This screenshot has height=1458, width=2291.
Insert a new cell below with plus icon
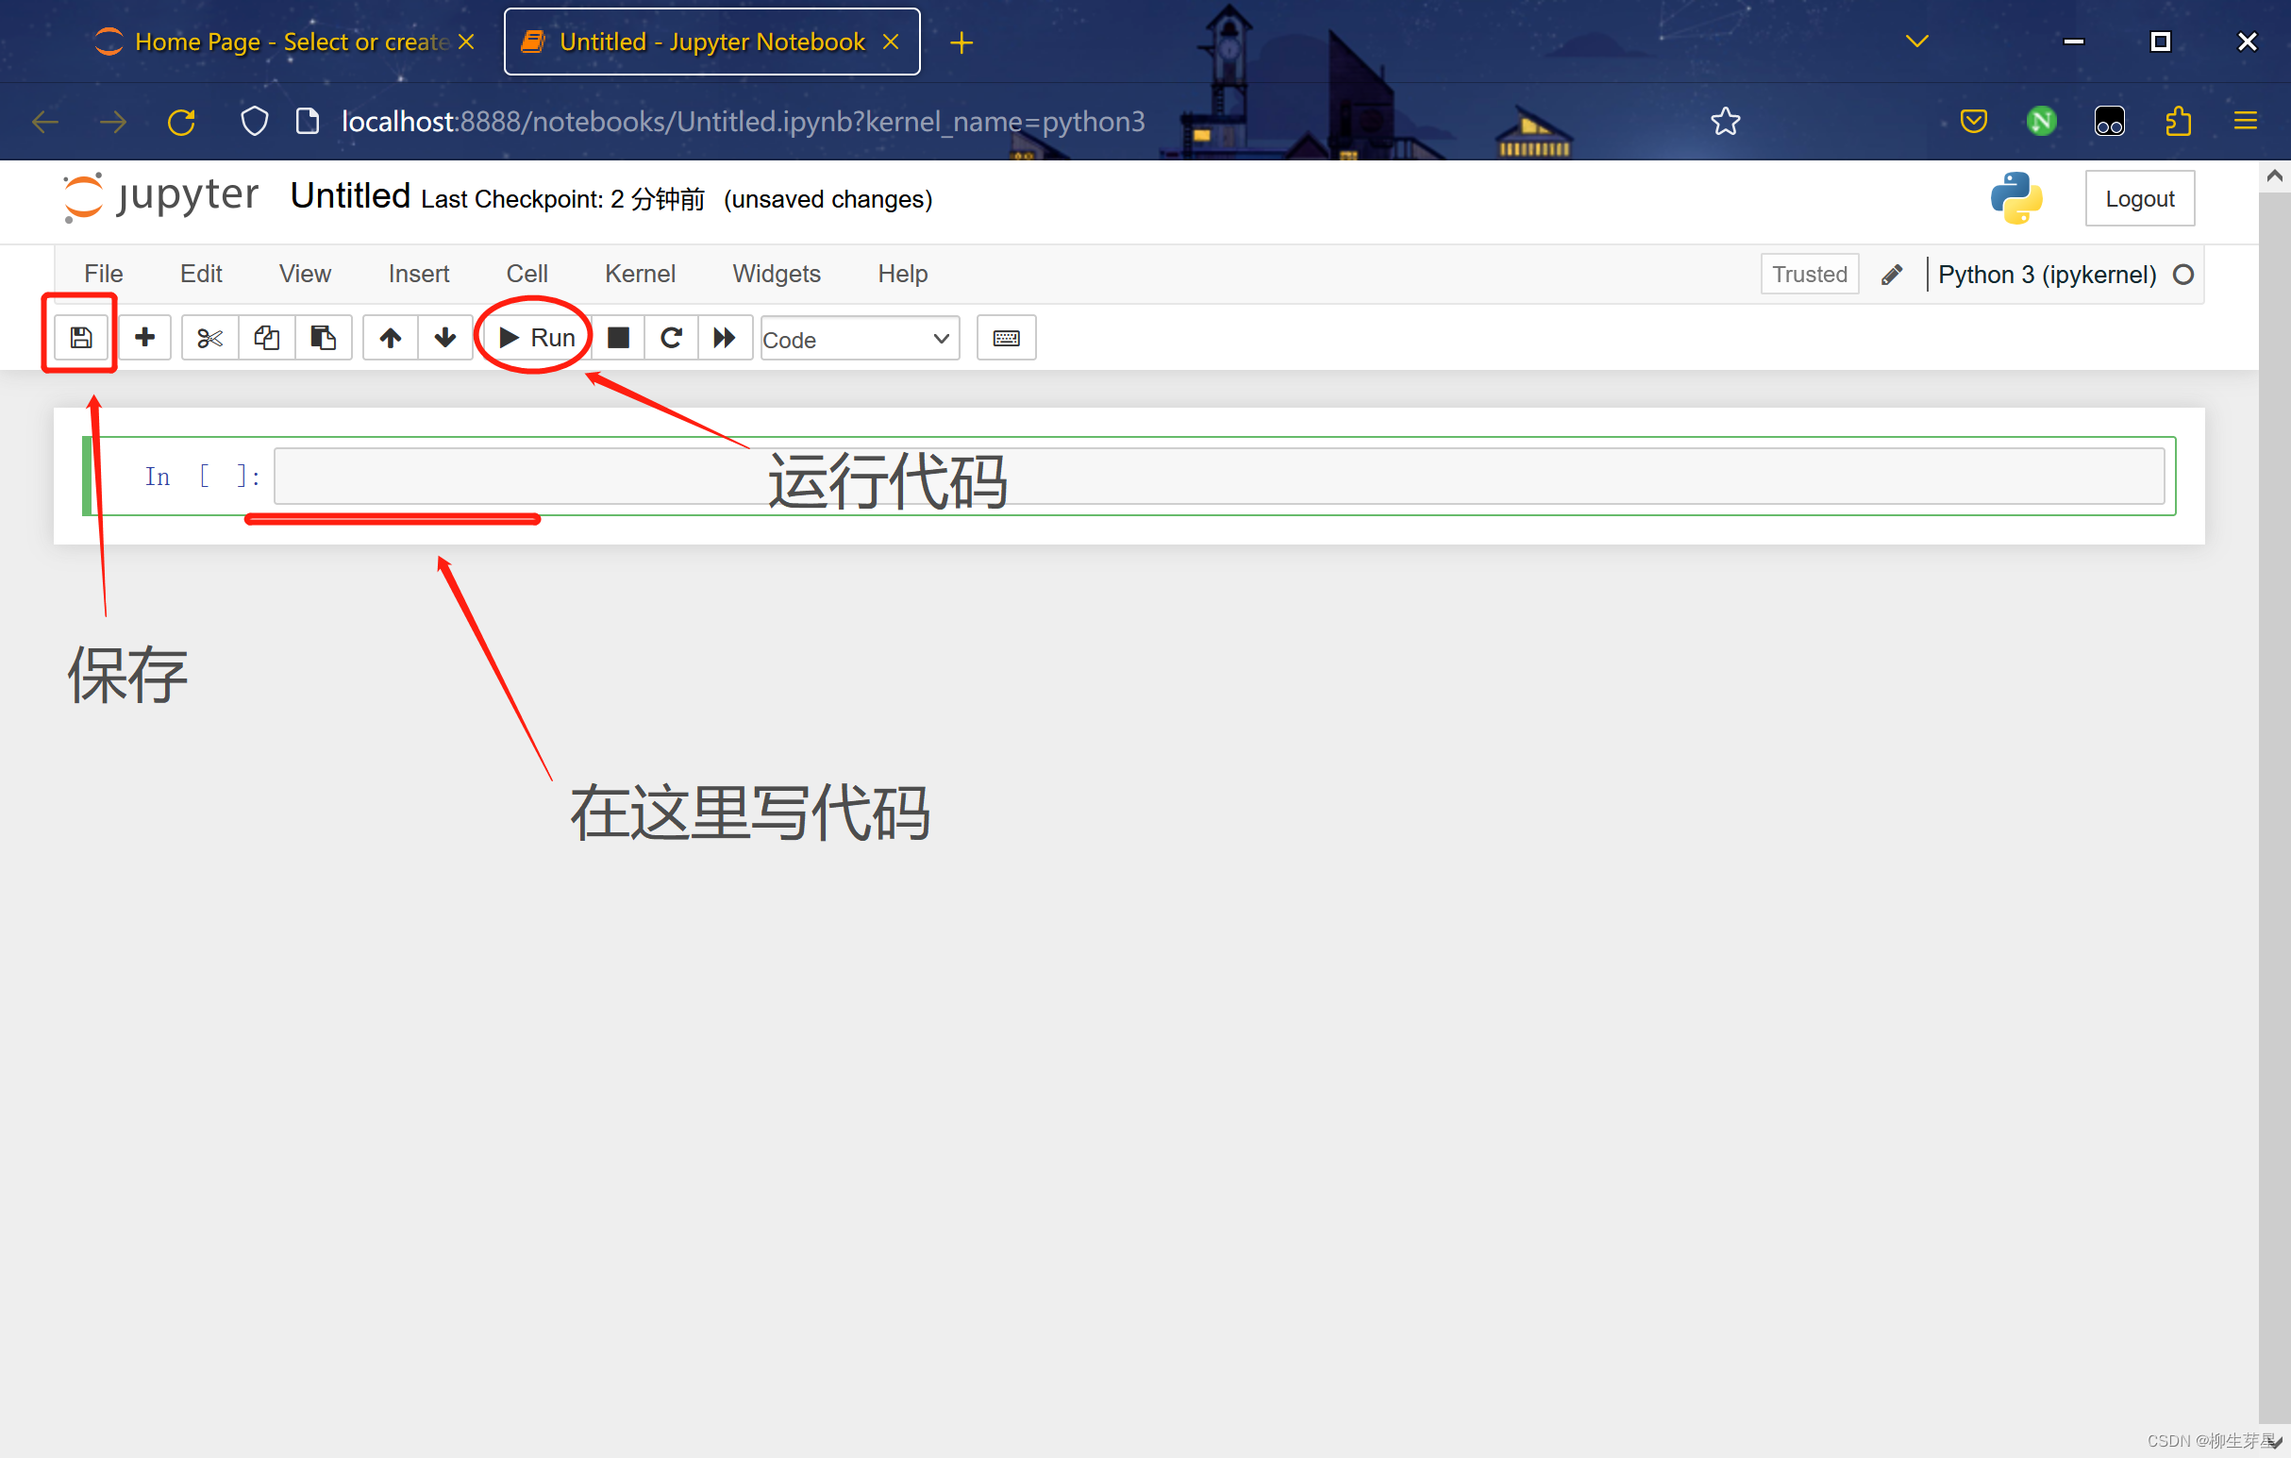pyautogui.click(x=144, y=337)
